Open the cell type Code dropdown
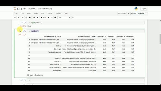 point(64,17)
